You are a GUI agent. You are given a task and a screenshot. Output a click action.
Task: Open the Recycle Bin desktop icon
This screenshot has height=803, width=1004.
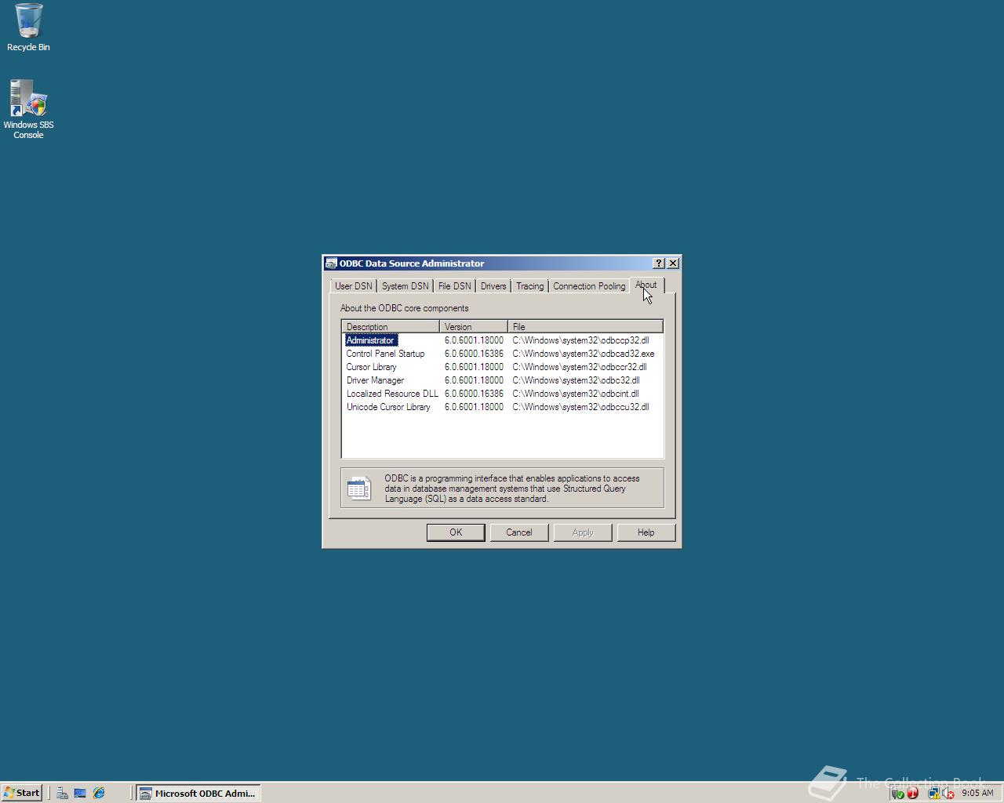coord(28,27)
